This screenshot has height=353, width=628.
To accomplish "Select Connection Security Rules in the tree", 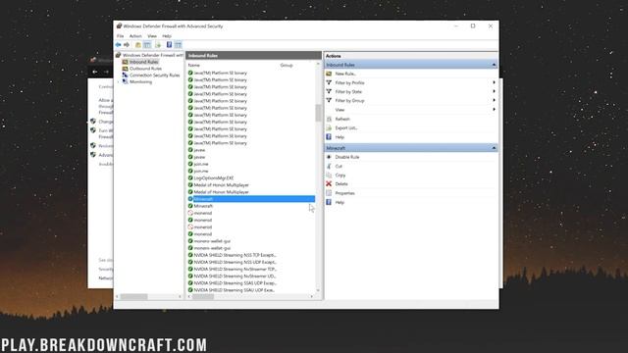I will pos(151,76).
